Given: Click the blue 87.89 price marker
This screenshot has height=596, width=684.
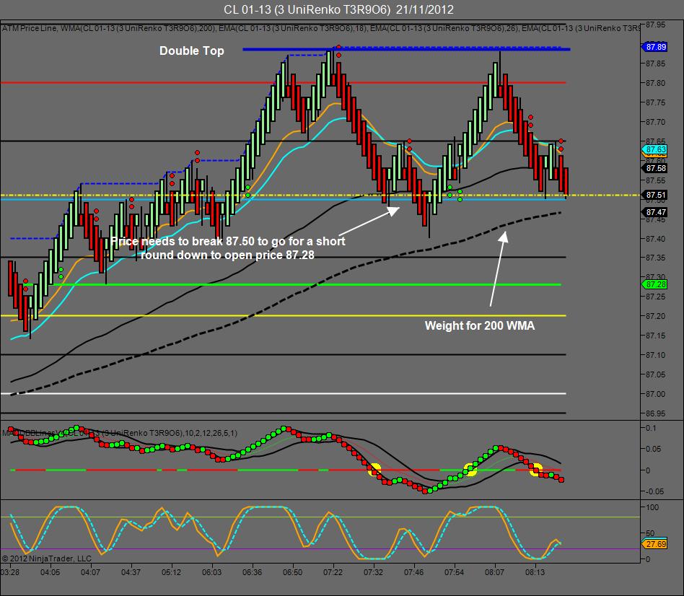Looking at the screenshot, I should point(654,47).
